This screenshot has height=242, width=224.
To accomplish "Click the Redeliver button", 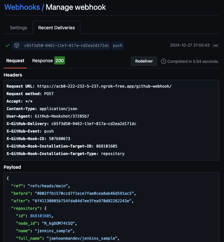I will click(x=144, y=61).
